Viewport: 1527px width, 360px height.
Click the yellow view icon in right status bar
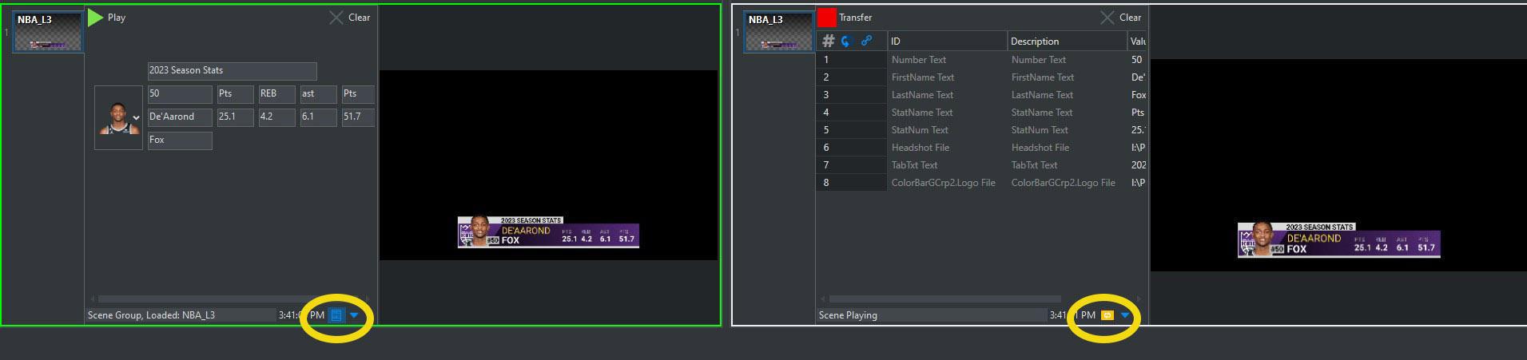(1107, 315)
